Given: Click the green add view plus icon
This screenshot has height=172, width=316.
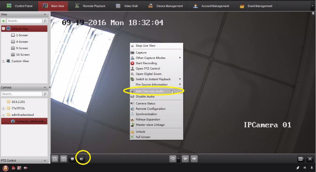Looking at the screenshot, I should pos(3,21).
